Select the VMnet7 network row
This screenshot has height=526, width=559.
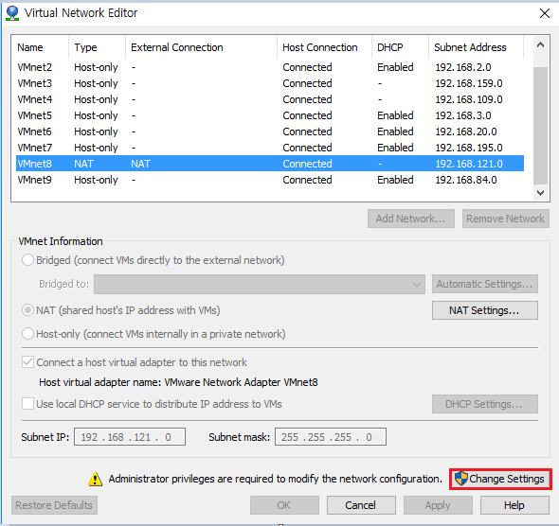[270, 148]
